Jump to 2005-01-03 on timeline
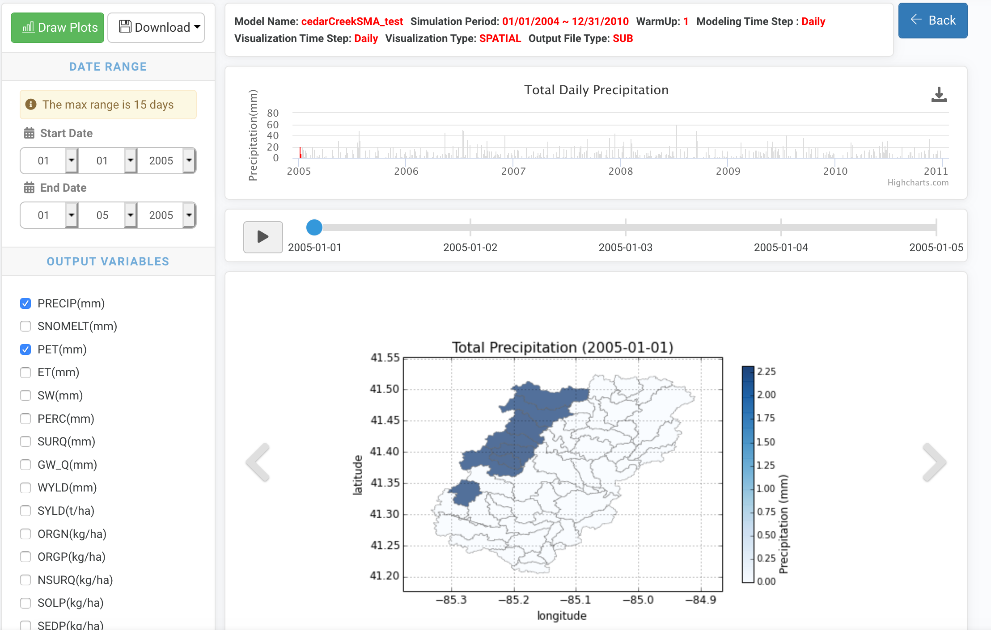Viewport: 991px width, 630px height. coord(625,227)
